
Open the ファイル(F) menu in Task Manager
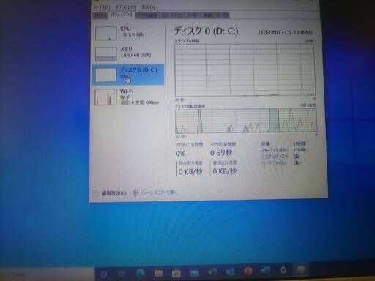[x=102, y=7]
